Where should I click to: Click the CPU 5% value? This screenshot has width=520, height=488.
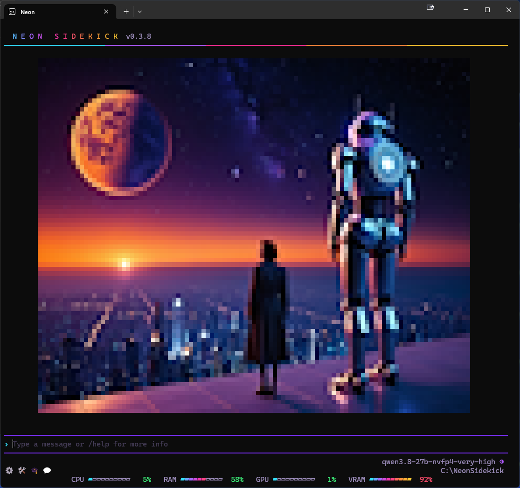[x=147, y=480]
